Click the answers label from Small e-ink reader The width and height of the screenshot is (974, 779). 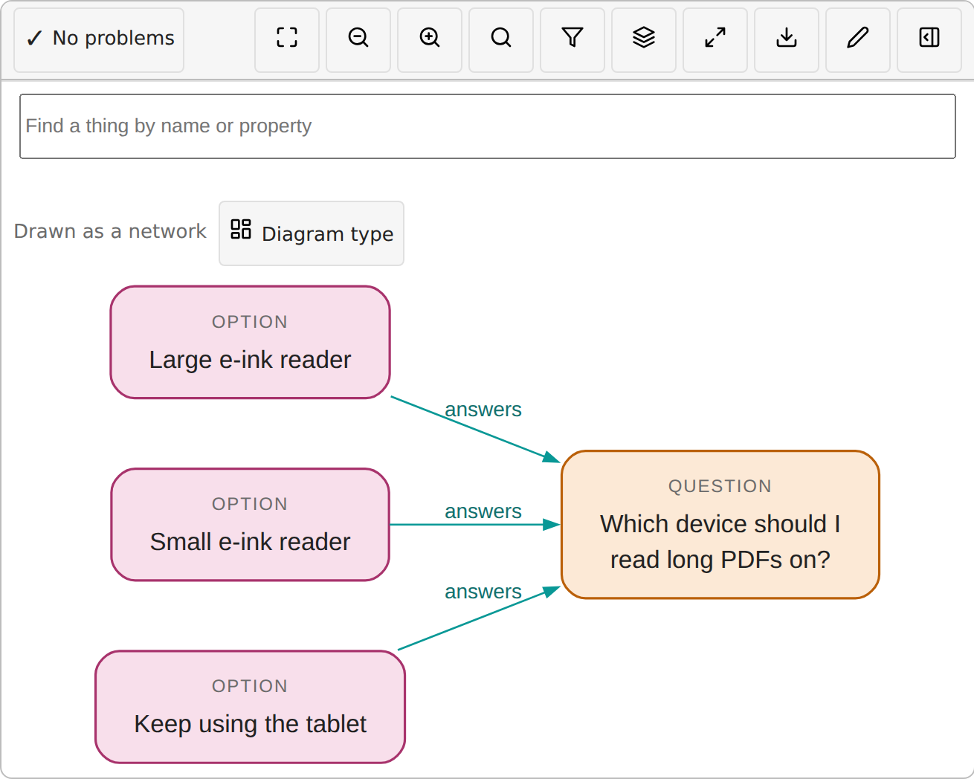(x=483, y=511)
